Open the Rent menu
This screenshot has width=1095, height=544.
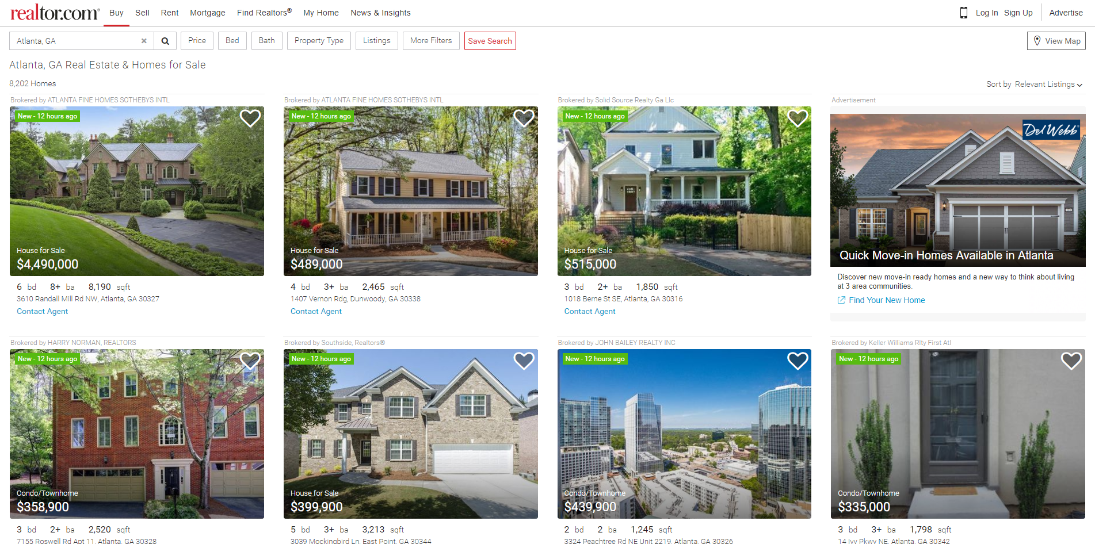170,13
